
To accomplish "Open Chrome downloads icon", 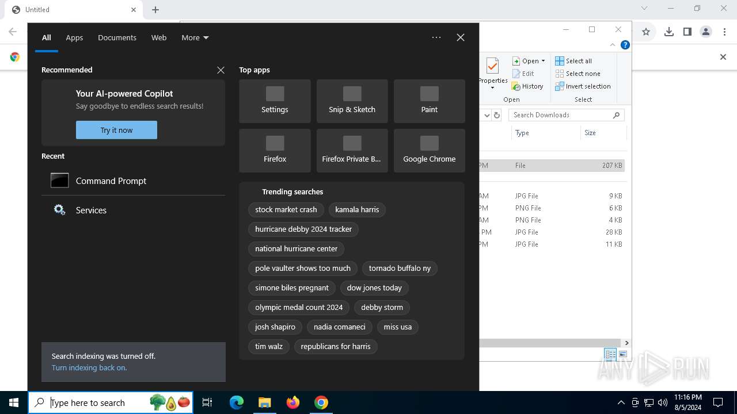I will (668, 32).
